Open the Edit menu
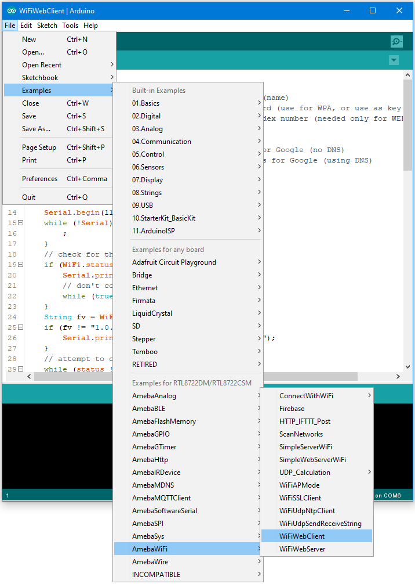The width and height of the screenshot is (415, 584). point(26,26)
